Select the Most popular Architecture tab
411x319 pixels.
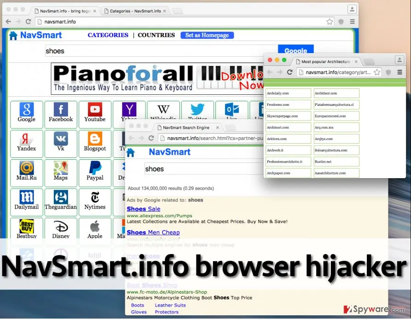coord(326,62)
